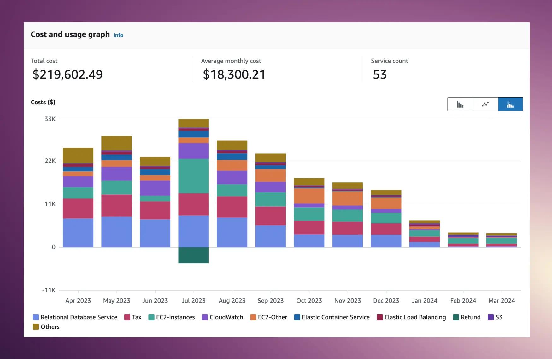Click the S3 legend swatch
Screen dimensions: 552x359
(x=490, y=317)
